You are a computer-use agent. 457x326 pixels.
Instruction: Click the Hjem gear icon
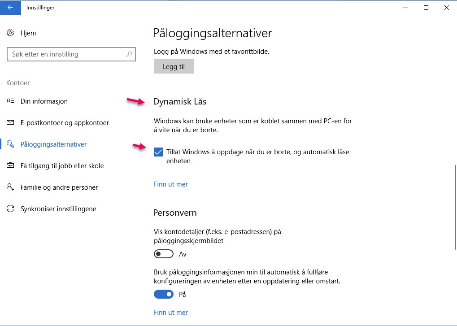pyautogui.click(x=10, y=33)
